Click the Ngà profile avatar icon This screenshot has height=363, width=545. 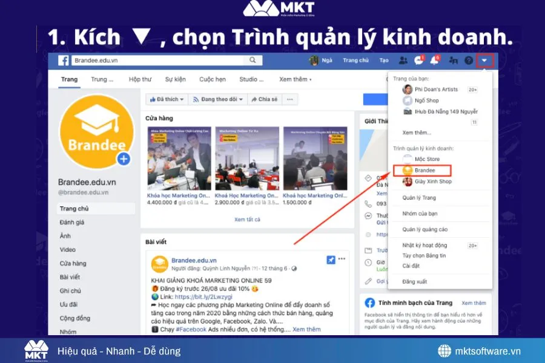point(314,60)
